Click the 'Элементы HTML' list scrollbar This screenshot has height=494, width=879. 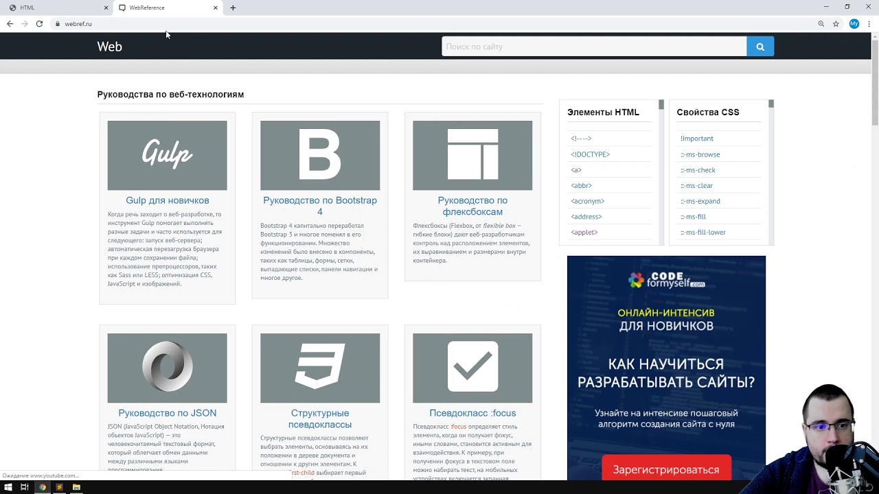[x=661, y=172]
